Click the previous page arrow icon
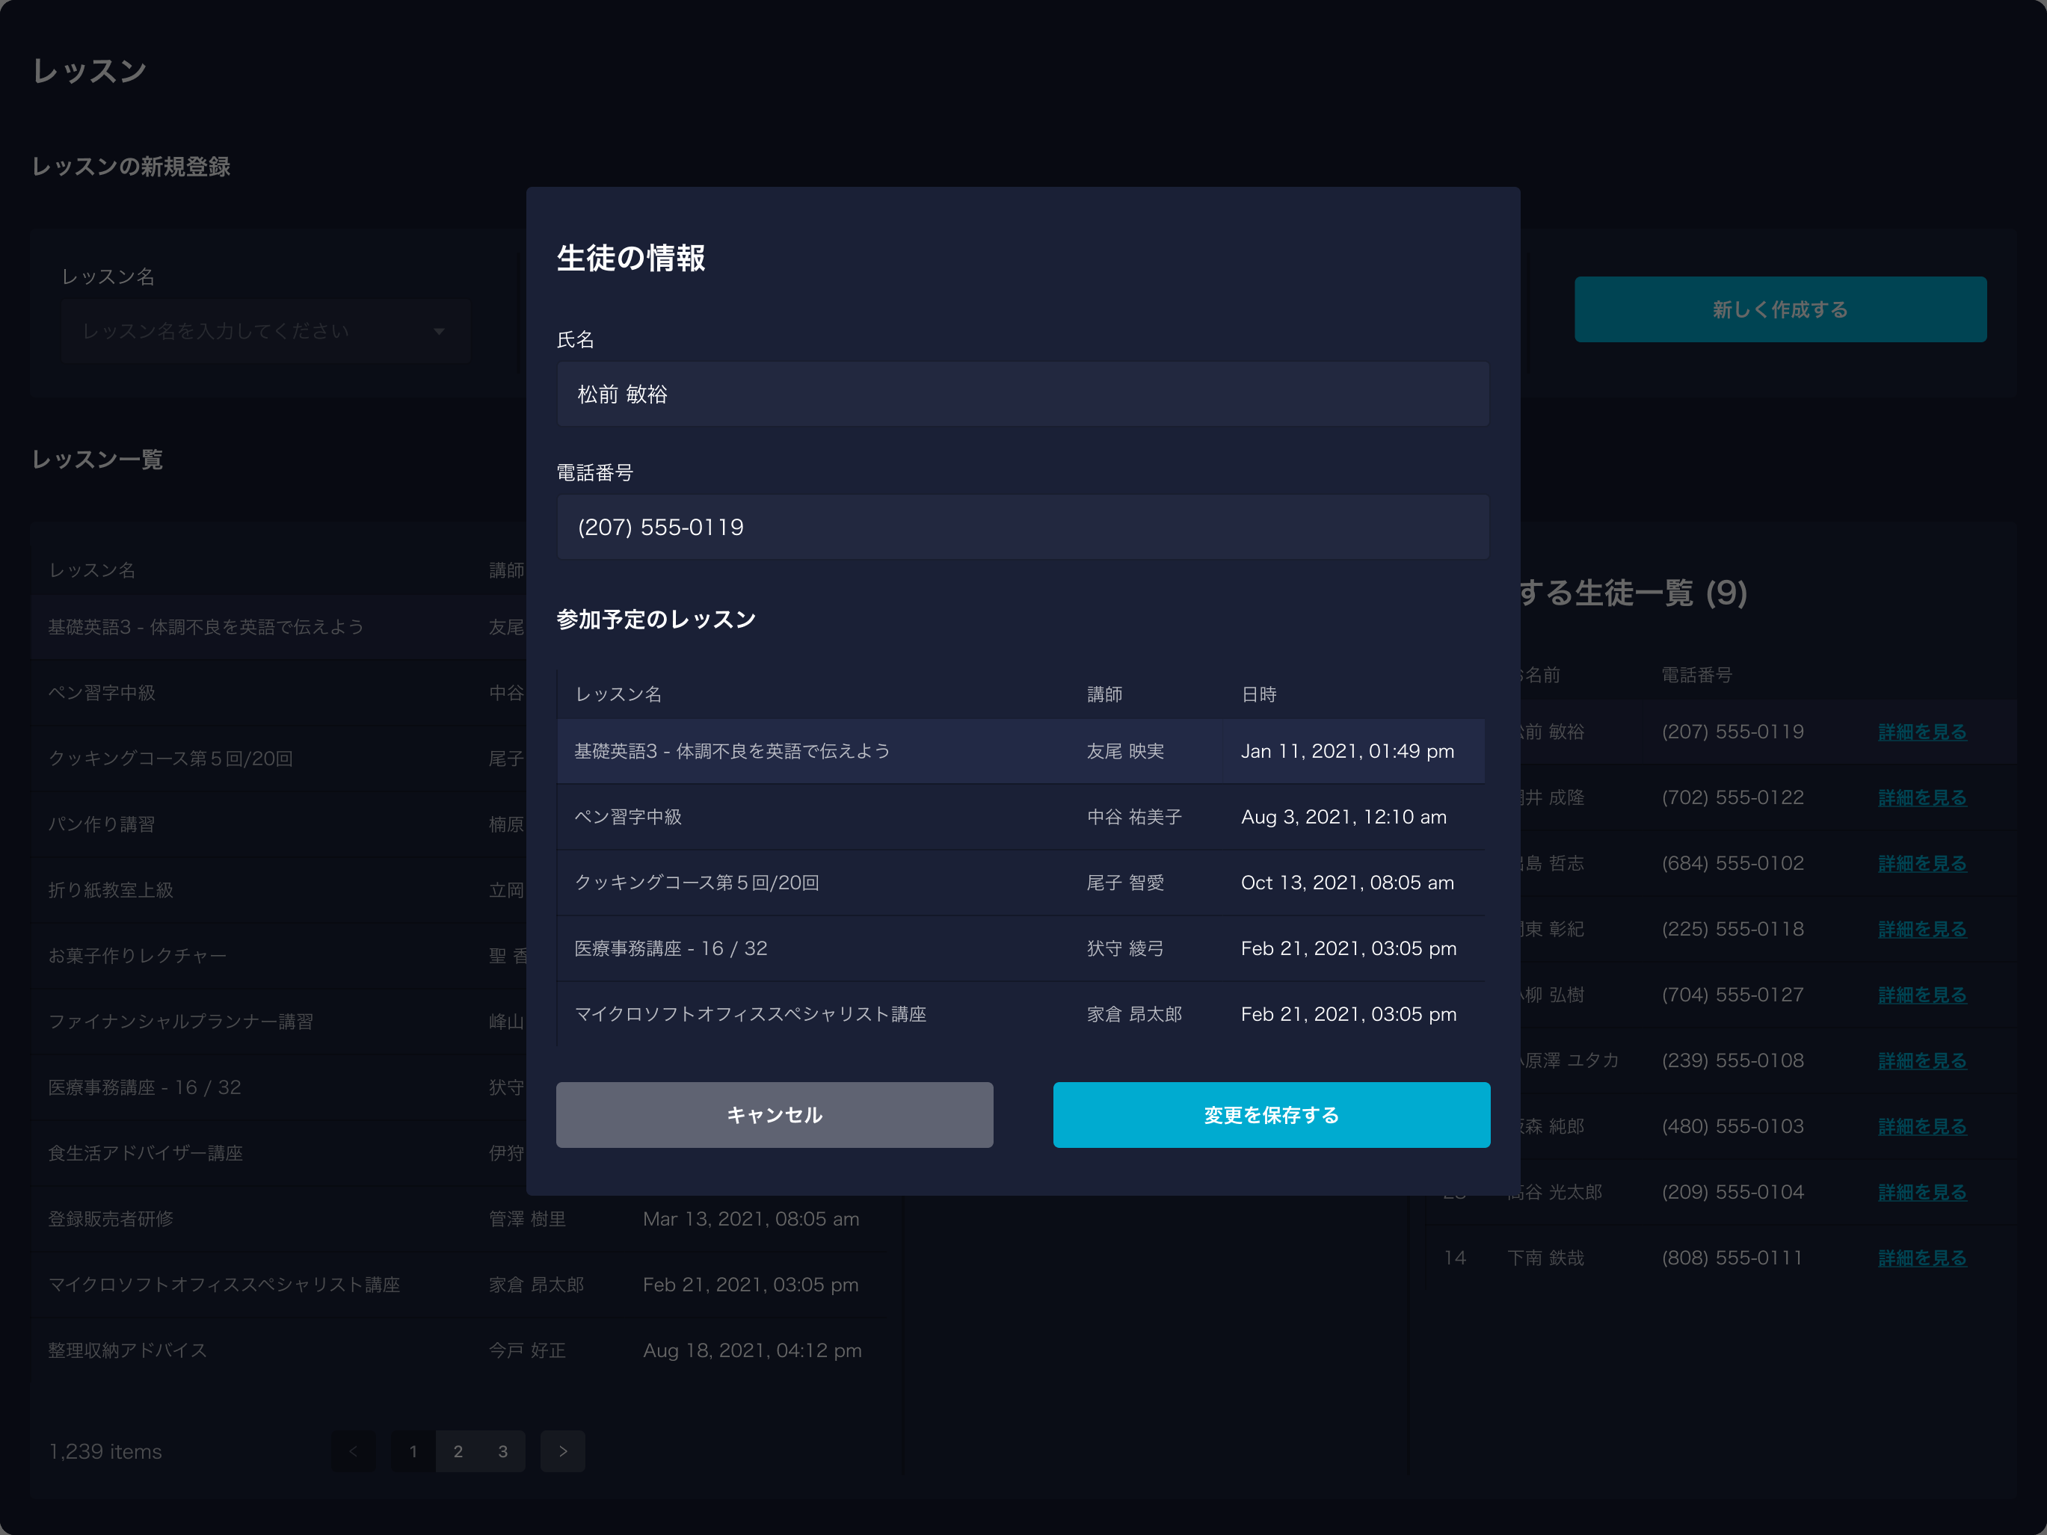Viewport: 2047px width, 1535px height. 354,1451
